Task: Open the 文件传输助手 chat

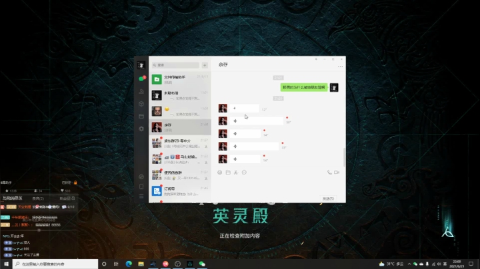Action: [x=180, y=79]
